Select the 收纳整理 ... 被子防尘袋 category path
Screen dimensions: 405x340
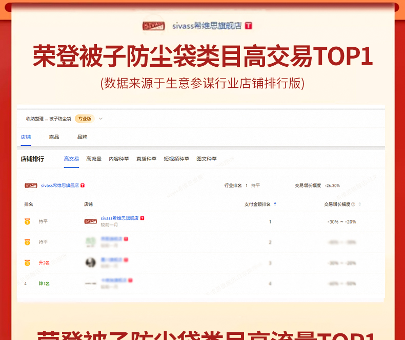pyautogui.click(x=48, y=119)
